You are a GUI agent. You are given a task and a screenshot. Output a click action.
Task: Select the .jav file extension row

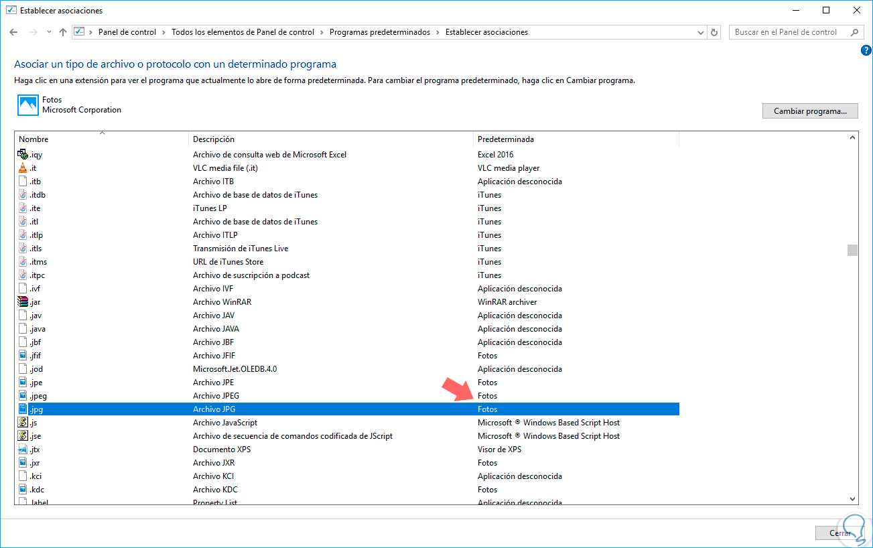pos(347,315)
